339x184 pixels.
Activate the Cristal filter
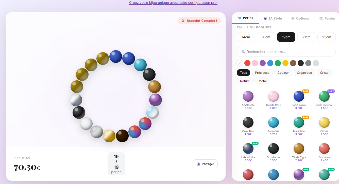tap(324, 72)
